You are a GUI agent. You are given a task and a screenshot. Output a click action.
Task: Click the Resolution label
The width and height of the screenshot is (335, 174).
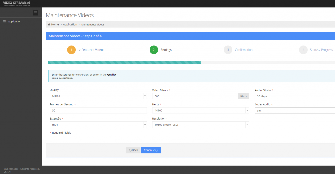(x=159, y=118)
